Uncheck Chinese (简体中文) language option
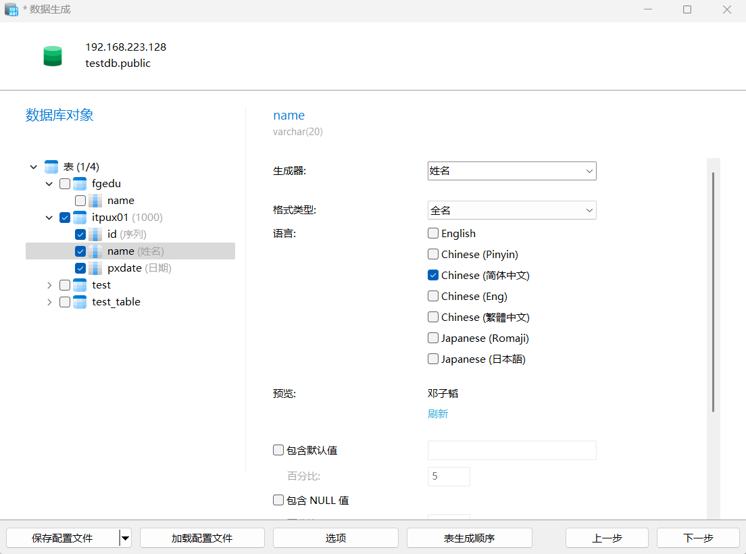The width and height of the screenshot is (746, 554). [x=433, y=276]
